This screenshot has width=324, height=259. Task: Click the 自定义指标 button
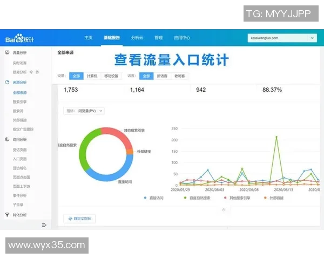79,219
